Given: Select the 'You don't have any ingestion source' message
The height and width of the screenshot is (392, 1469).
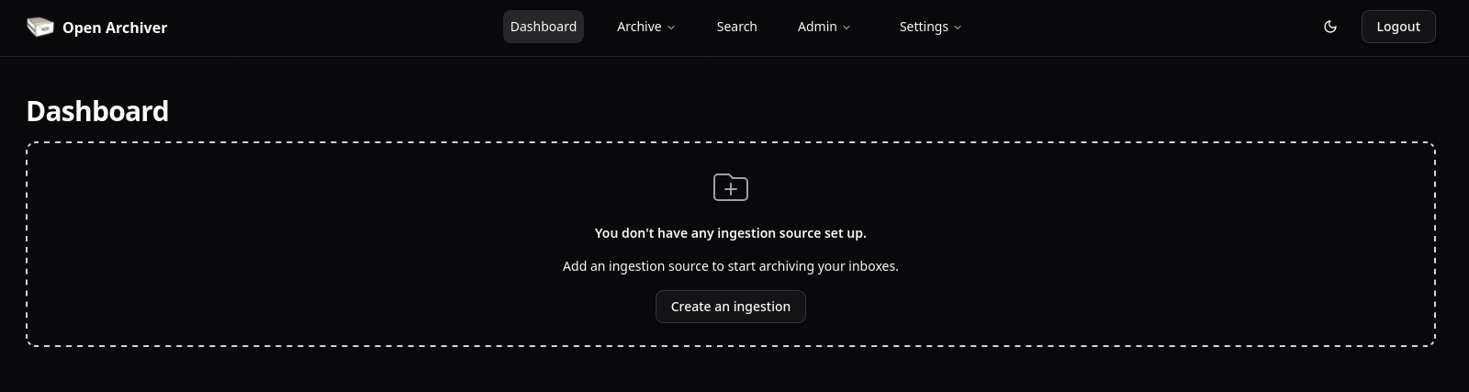Looking at the screenshot, I should tap(730, 233).
